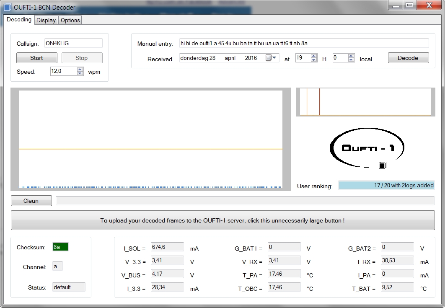Select the T_OBC value 17,46
The height and width of the screenshot is (308, 445).
click(x=284, y=287)
